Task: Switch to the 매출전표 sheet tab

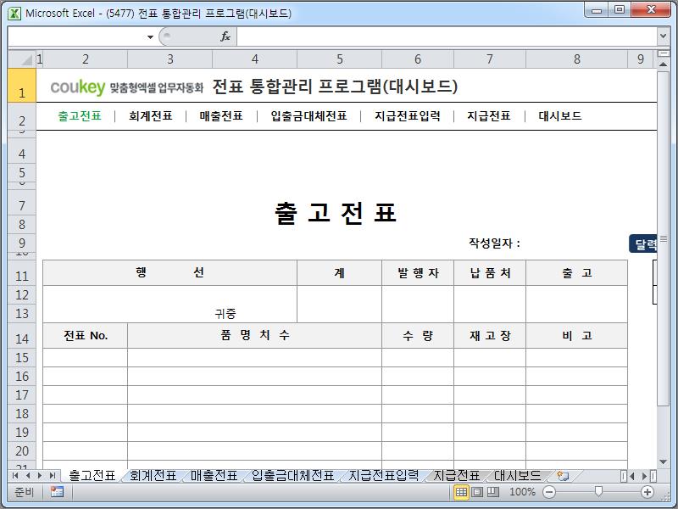Action: click(214, 476)
